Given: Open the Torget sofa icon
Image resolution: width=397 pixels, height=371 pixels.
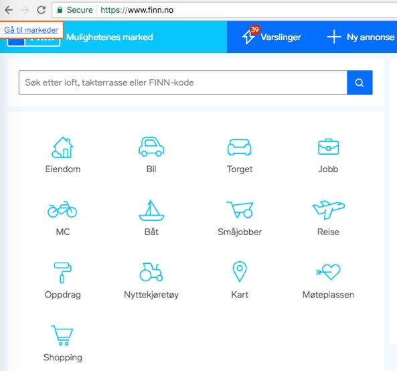Looking at the screenshot, I should [240, 147].
